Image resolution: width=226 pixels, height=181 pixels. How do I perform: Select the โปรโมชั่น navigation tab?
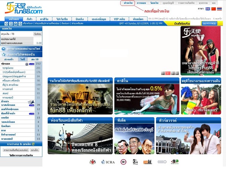click(x=62, y=19)
